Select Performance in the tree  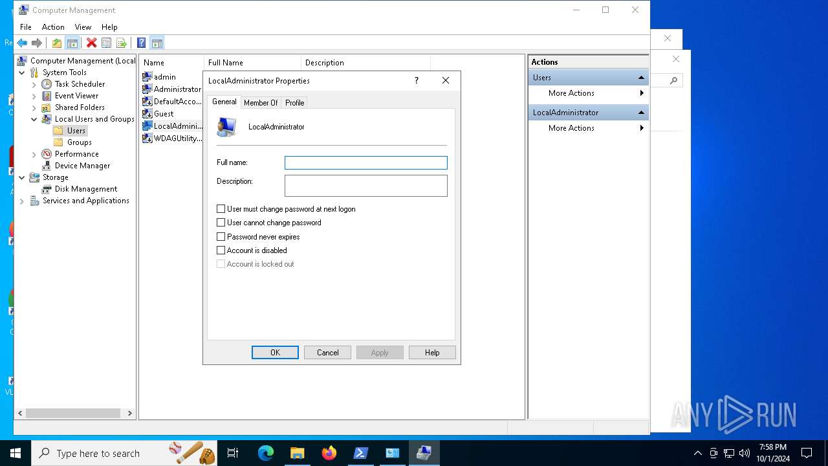coord(76,154)
